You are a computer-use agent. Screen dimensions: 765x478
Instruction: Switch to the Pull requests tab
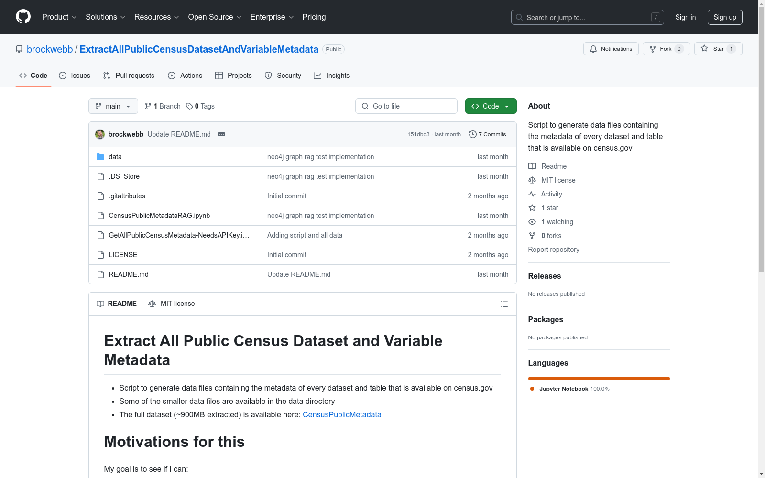tap(129, 76)
